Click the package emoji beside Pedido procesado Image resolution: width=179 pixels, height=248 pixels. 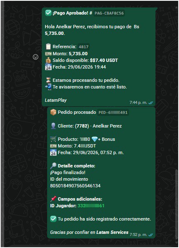pos(53,112)
